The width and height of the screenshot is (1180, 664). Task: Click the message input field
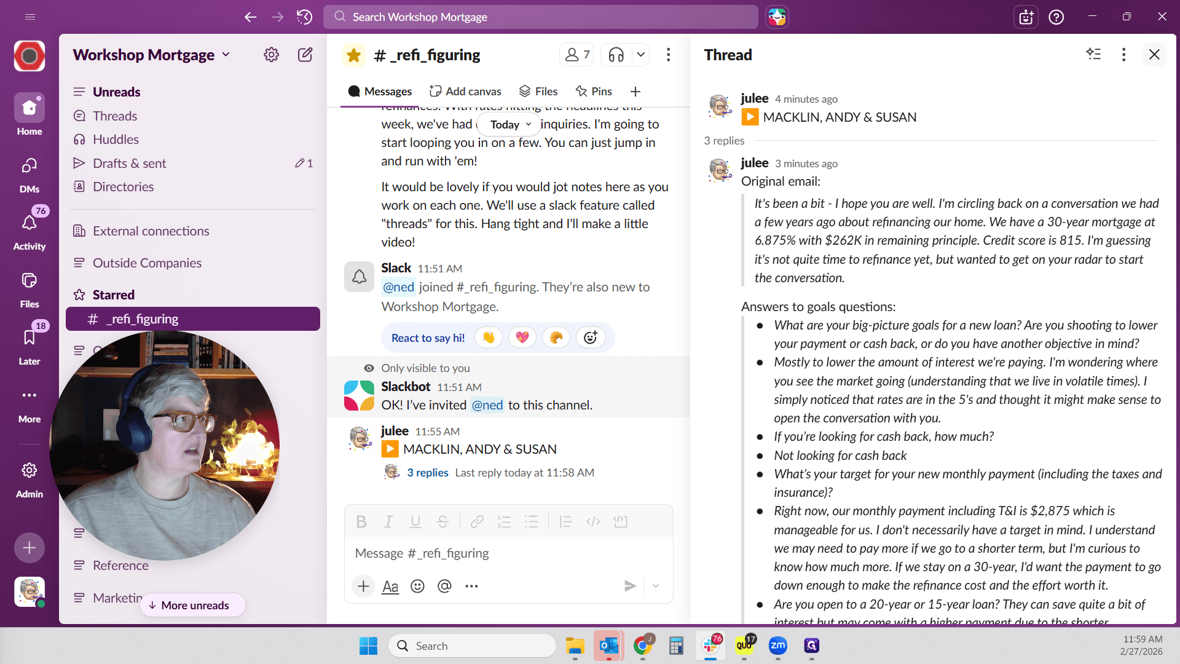[508, 553]
